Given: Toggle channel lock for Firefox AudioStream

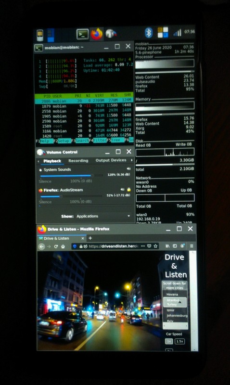Looking at the screenshot, I should point(129,190).
